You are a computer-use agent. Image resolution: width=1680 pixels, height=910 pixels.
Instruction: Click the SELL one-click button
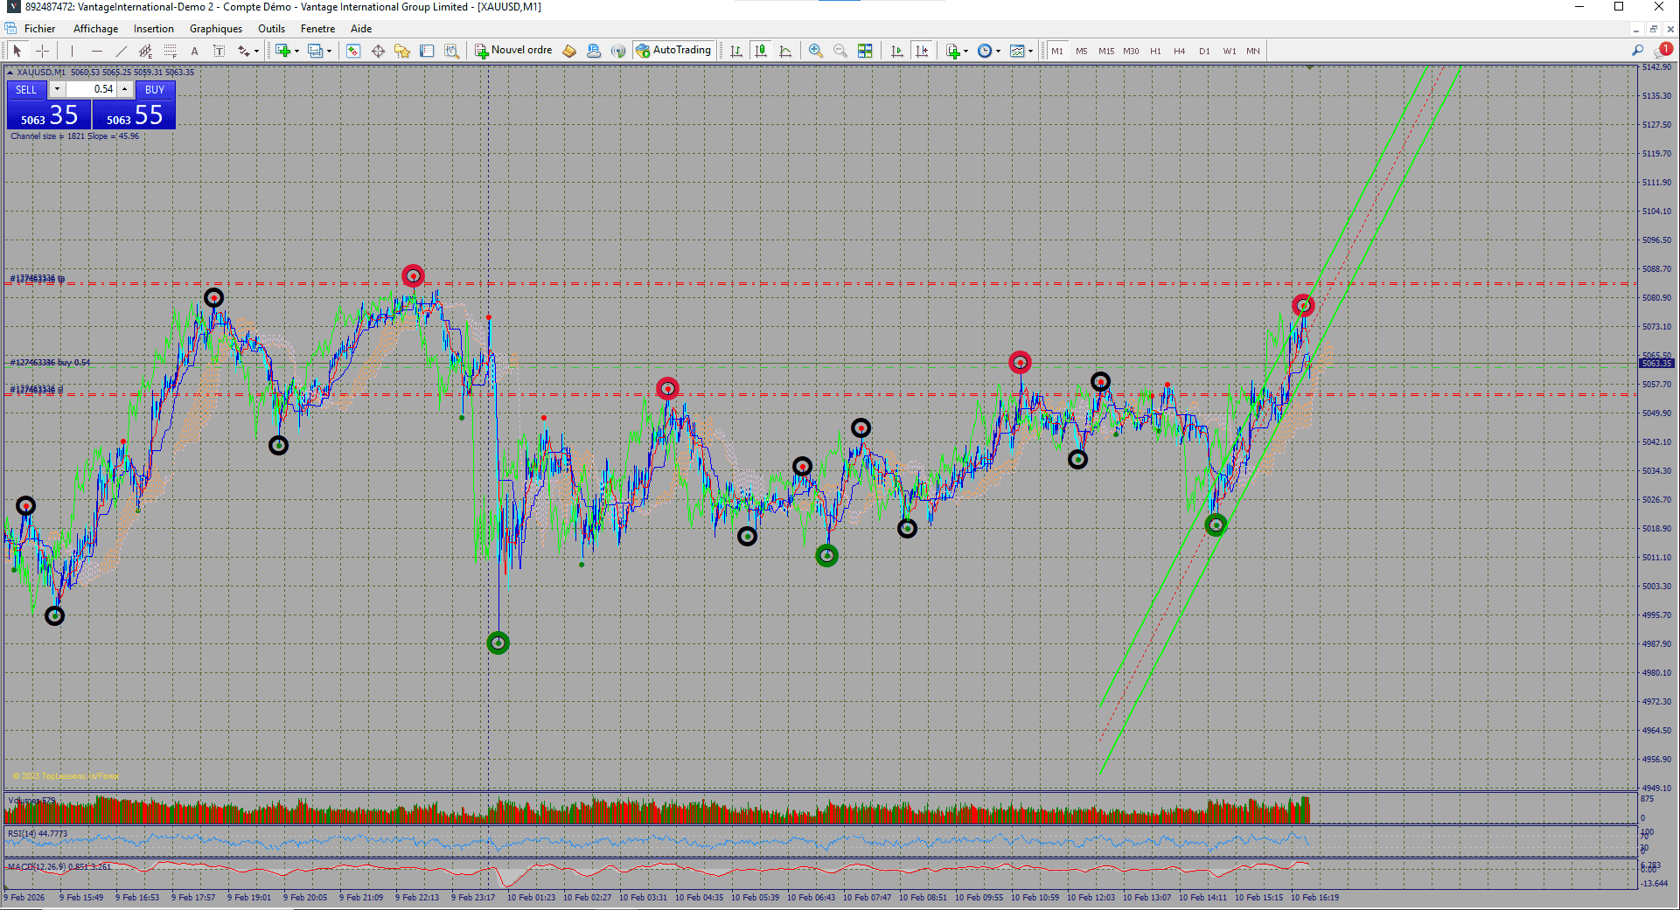click(x=26, y=89)
